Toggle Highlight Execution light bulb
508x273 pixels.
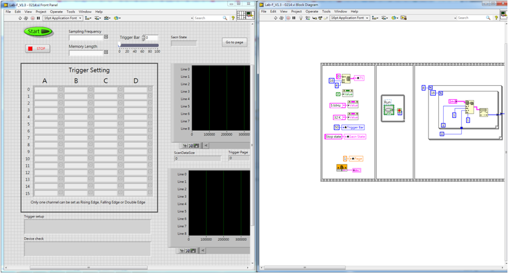[x=301, y=18]
